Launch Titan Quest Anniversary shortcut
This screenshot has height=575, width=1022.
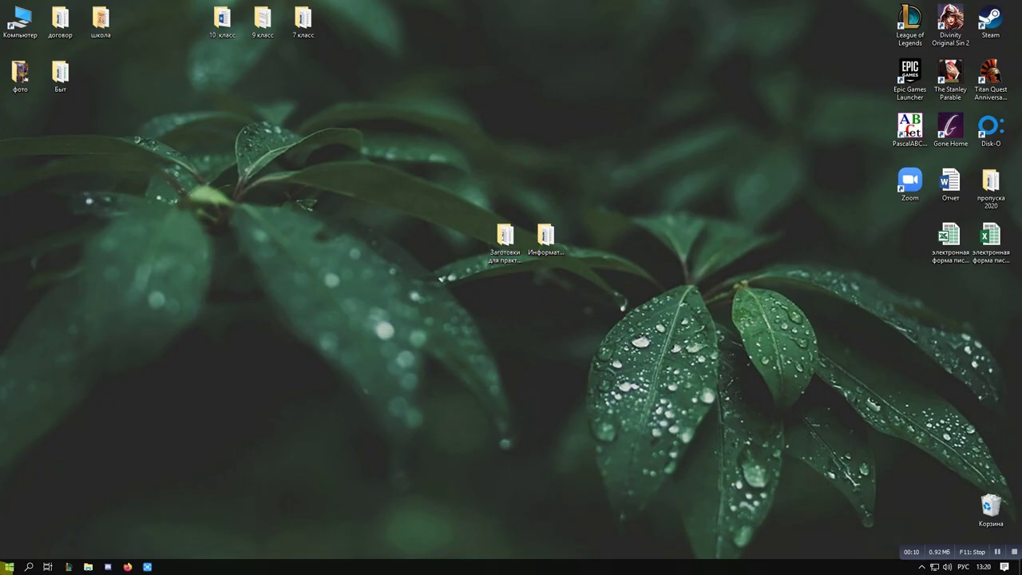tap(991, 80)
